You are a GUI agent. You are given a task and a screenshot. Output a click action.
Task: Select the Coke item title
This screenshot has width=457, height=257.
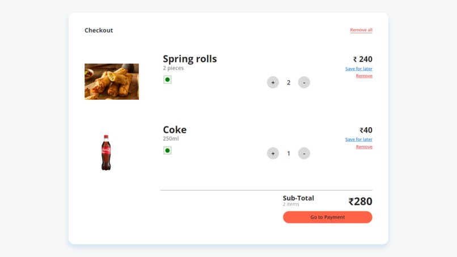coord(175,130)
